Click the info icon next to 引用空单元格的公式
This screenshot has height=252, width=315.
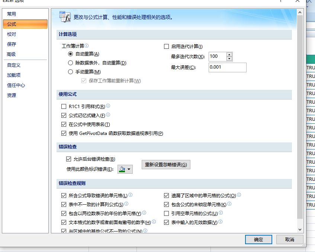point(220,213)
